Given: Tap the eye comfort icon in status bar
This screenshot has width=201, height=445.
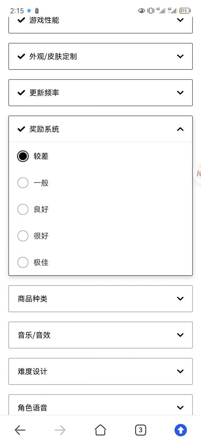Looking at the screenshot, I should click(142, 11).
